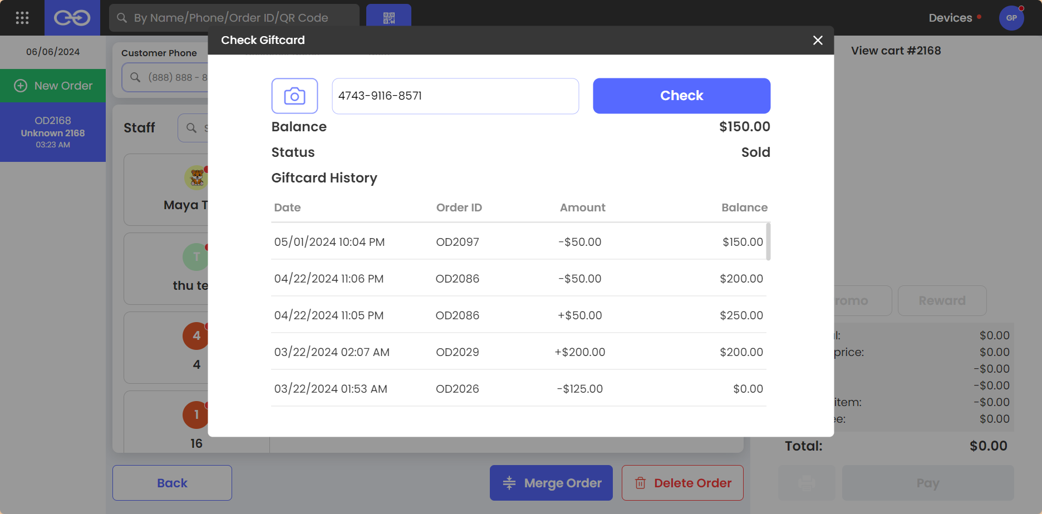Select the Maya staff tiger avatar
The image size is (1042, 514).
[x=196, y=177]
